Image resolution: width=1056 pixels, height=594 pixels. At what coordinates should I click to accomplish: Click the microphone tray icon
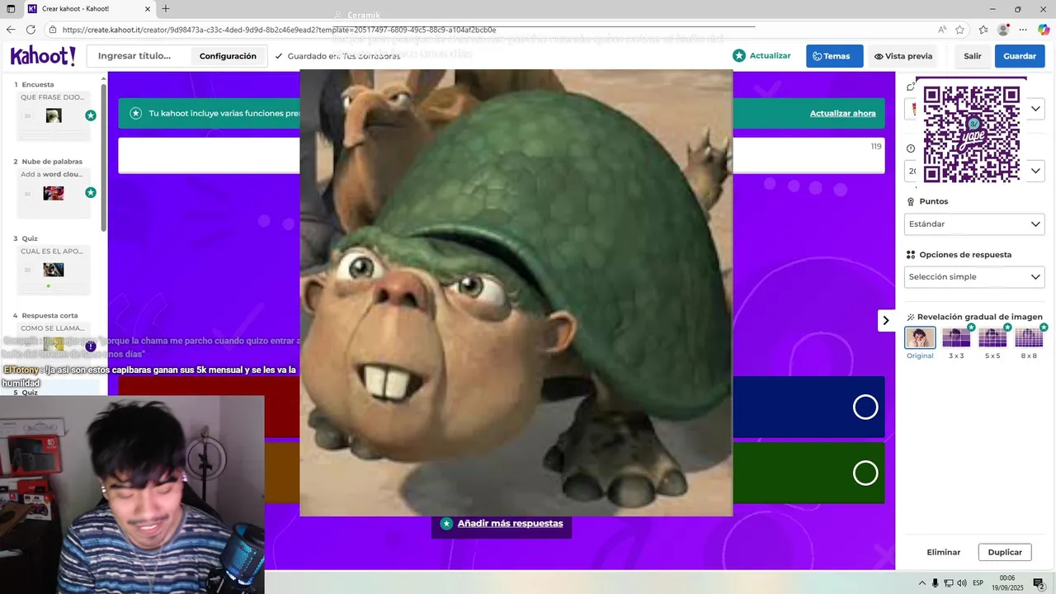[936, 583]
